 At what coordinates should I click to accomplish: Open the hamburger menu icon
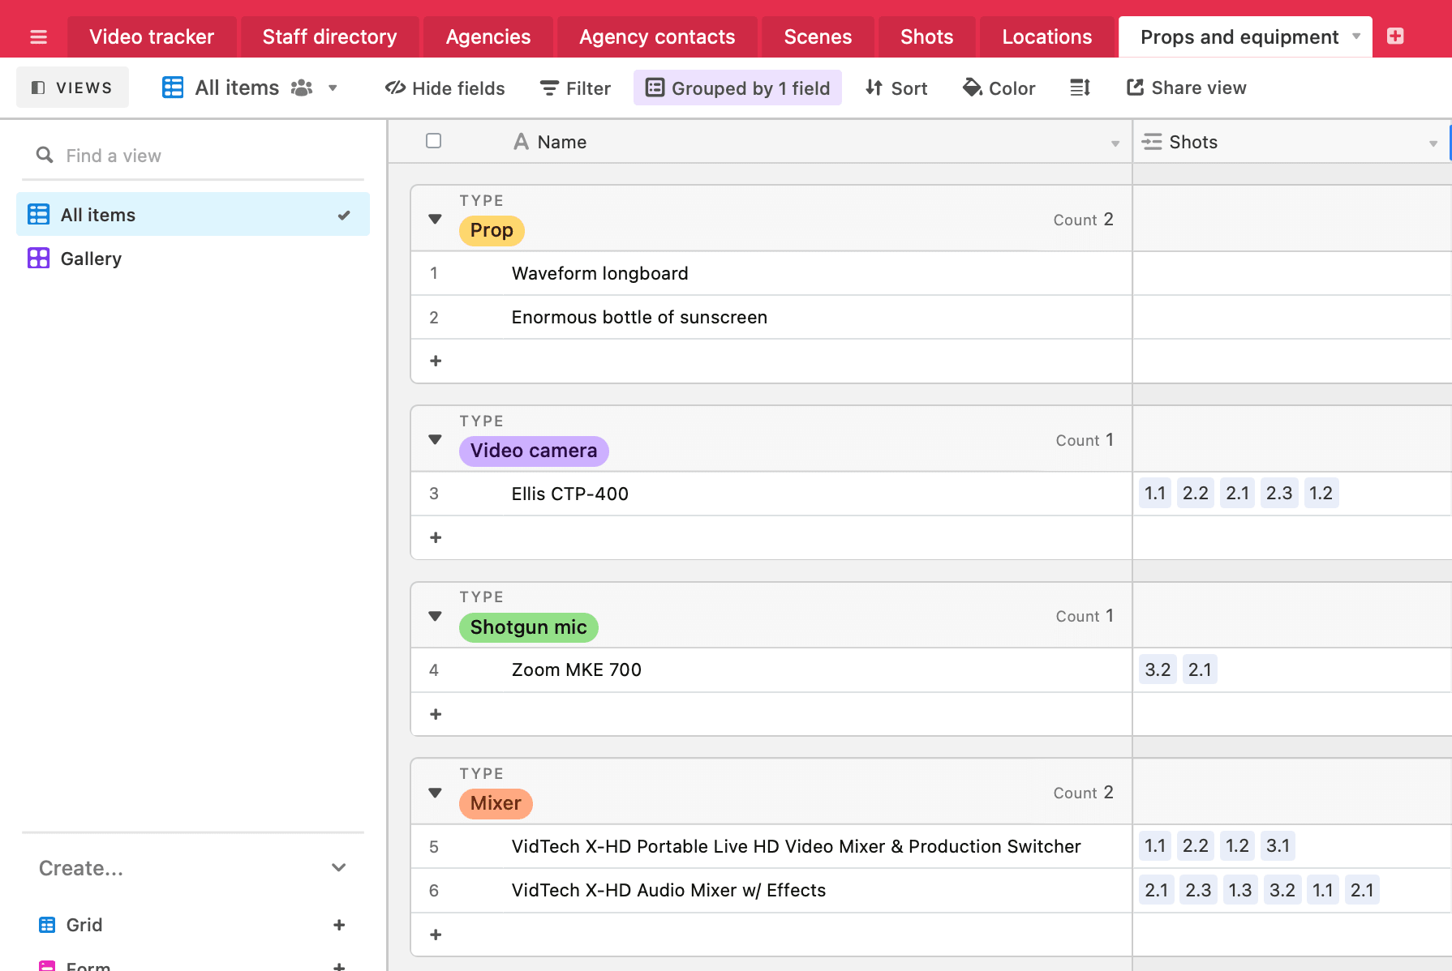click(x=38, y=37)
